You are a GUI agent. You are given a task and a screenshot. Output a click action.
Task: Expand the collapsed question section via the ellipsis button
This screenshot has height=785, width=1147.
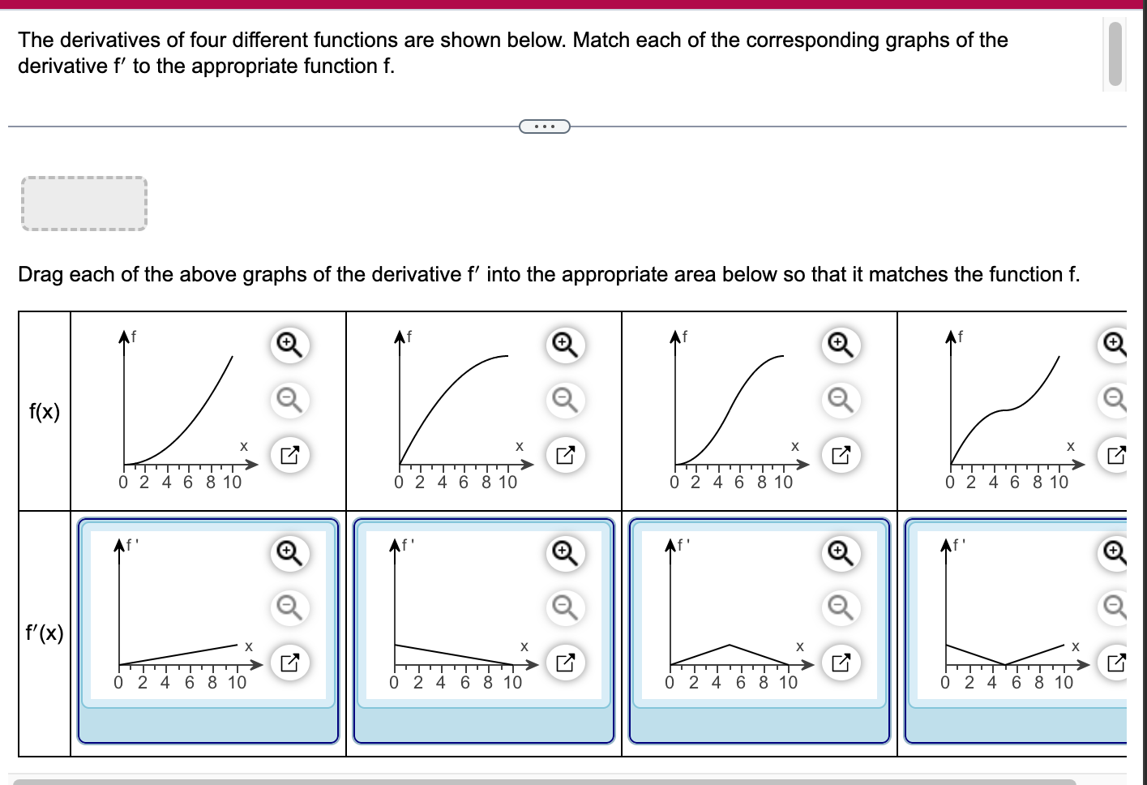point(544,126)
